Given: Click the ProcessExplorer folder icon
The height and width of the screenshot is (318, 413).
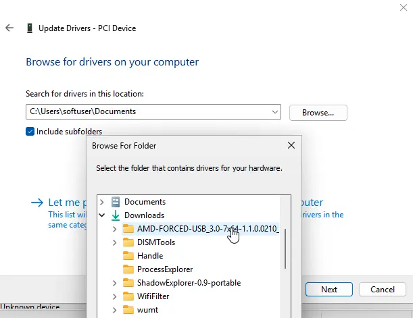Looking at the screenshot, I should [x=128, y=269].
